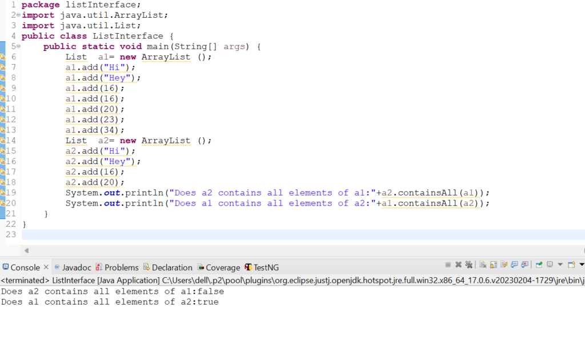Clear the console with the Clear Console icon
Viewport: 585px width, 344px height.
[x=483, y=265]
